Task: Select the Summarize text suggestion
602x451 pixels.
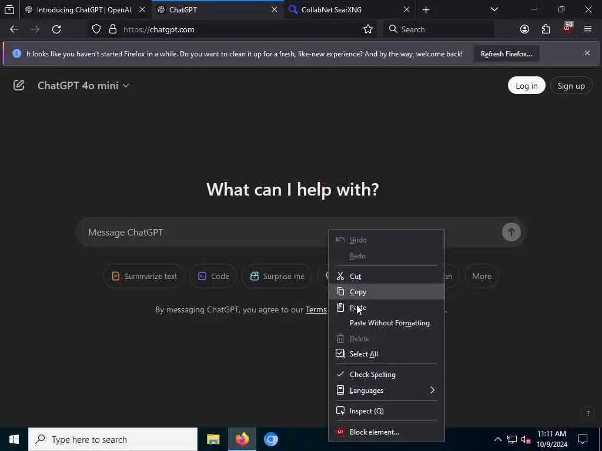Action: pos(143,276)
